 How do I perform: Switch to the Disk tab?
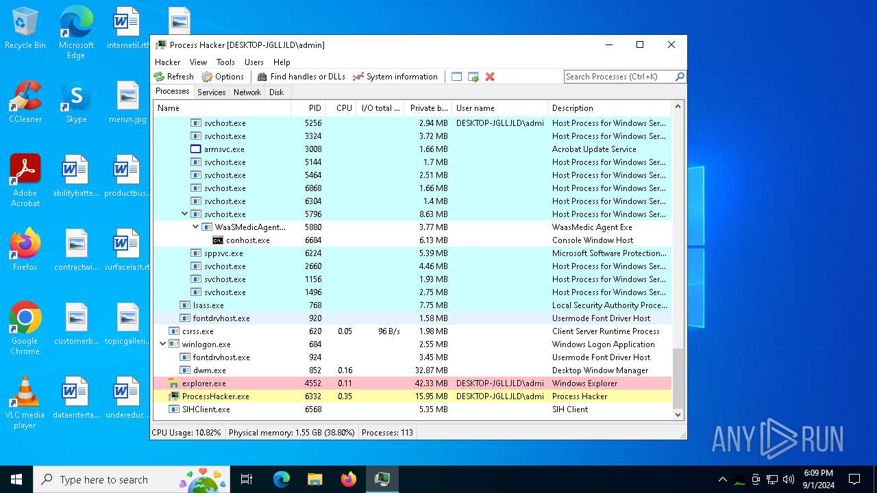point(276,92)
